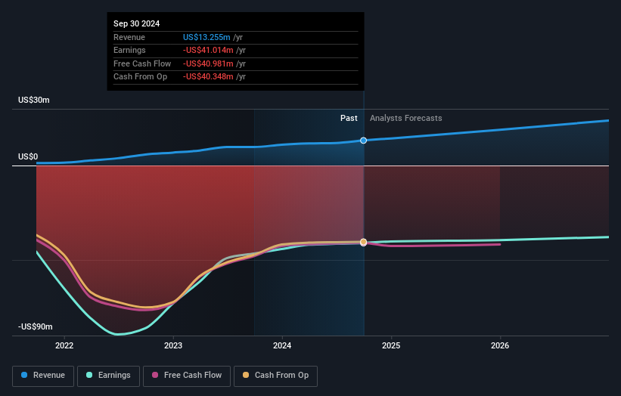Click the 2023 x-axis label
The image size is (621, 396).
pos(173,346)
